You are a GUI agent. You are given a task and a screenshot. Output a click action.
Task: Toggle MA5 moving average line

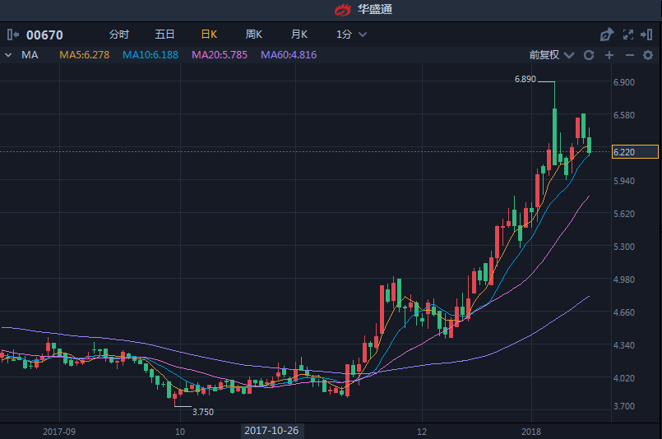(x=84, y=55)
